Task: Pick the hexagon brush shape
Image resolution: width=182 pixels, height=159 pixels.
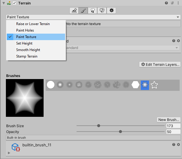Action: [x=135, y=85]
